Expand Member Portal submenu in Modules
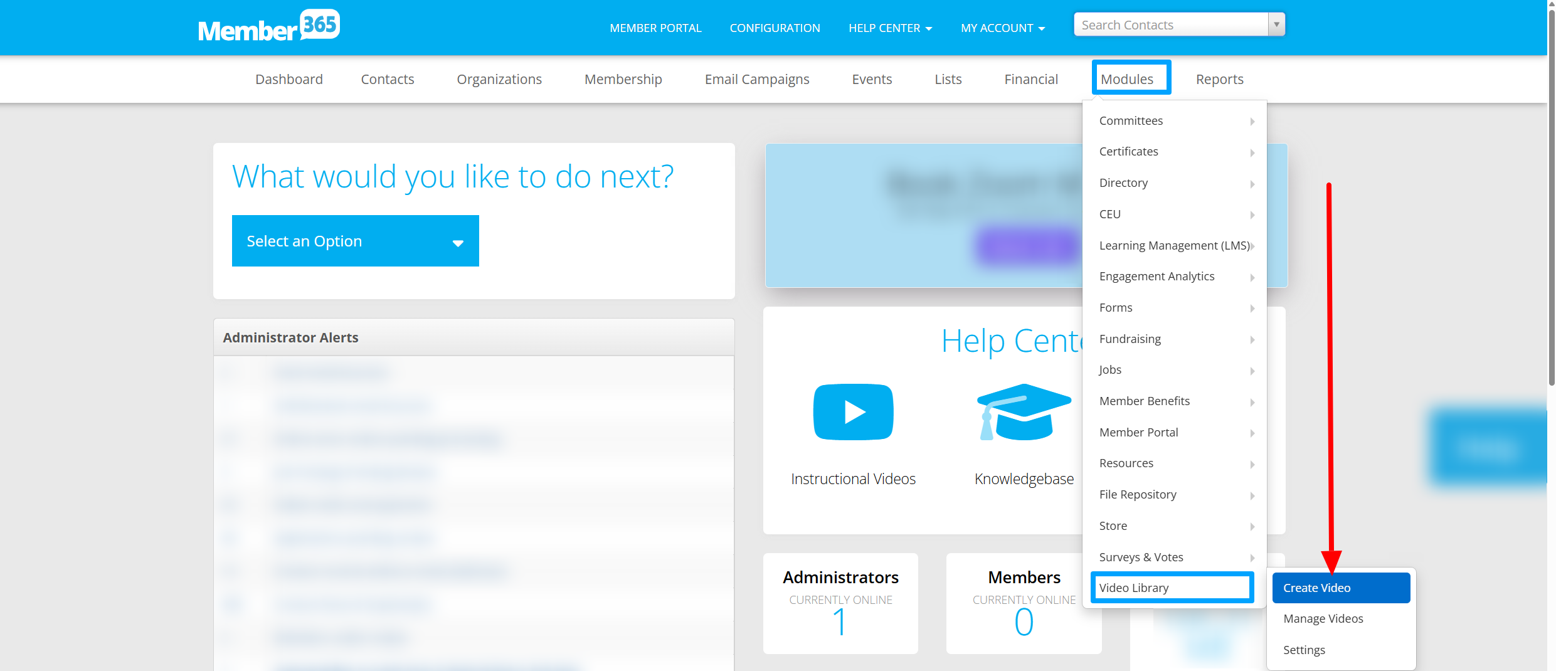The height and width of the screenshot is (671, 1556). [1174, 433]
